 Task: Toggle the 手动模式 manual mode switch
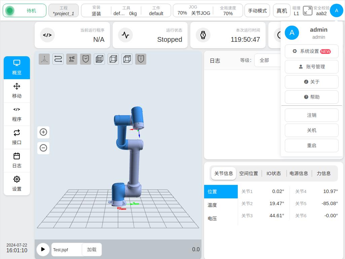pos(257,11)
